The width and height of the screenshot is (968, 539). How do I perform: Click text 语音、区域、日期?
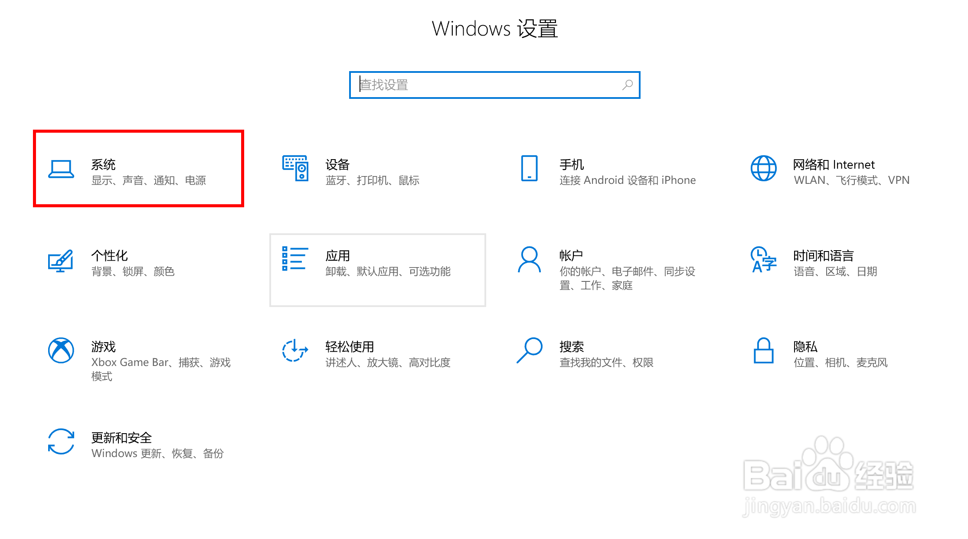[x=836, y=271]
